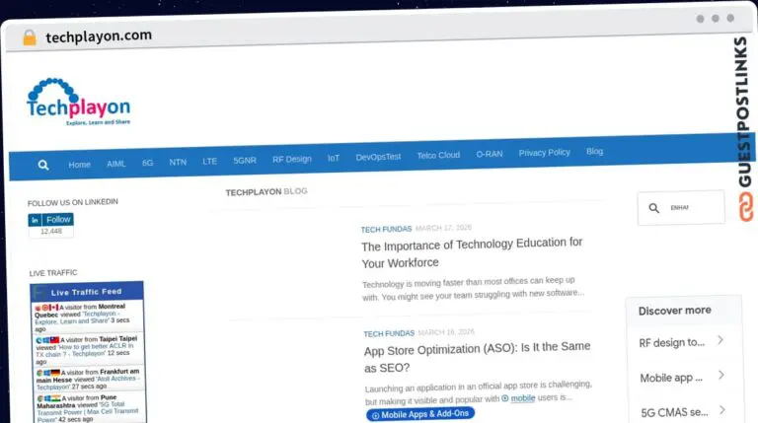Open the Blog menu item
This screenshot has width=758, height=423.
tap(594, 151)
